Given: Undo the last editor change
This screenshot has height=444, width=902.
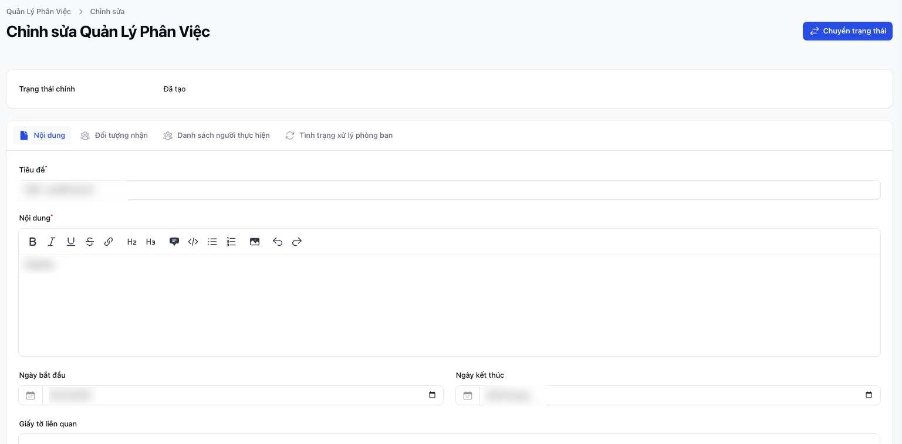Looking at the screenshot, I should coord(278,242).
